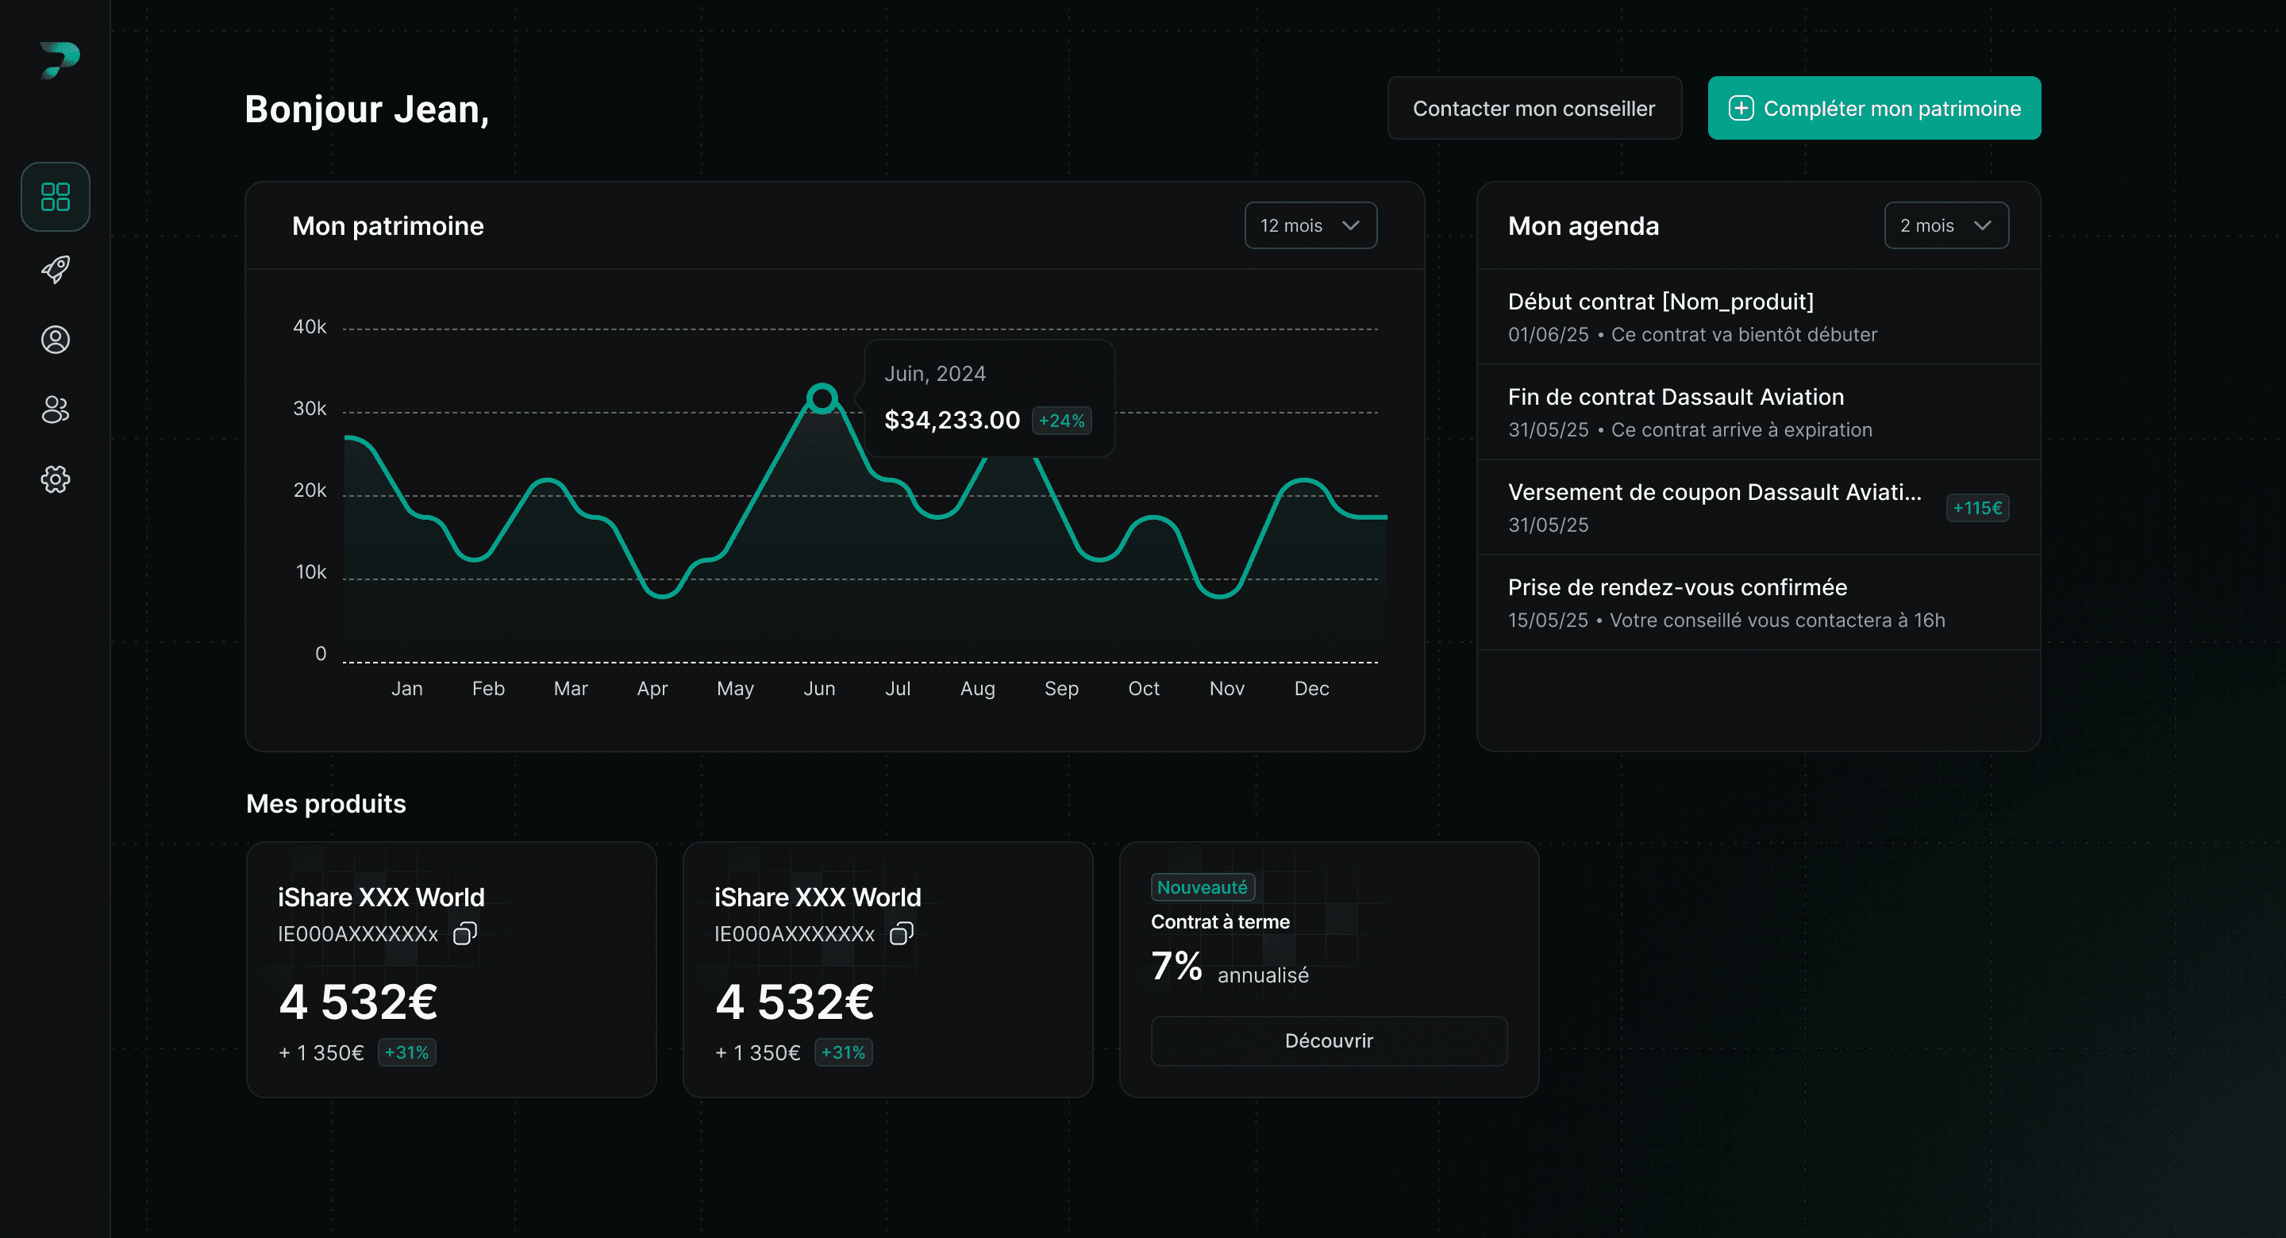Open Versement de coupon Dassault agenda item
Screen dimensions: 2286x1238
(x=1758, y=507)
